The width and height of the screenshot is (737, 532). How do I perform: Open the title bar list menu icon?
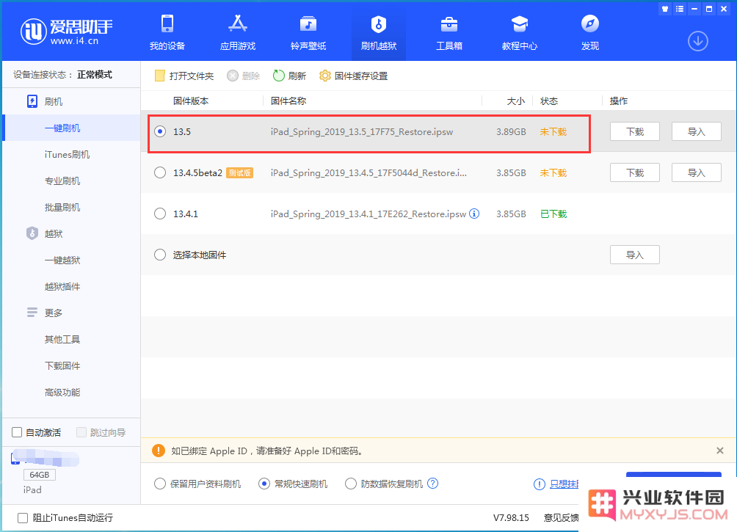tap(680, 9)
